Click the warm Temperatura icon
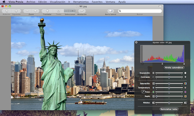 coord(185,88)
